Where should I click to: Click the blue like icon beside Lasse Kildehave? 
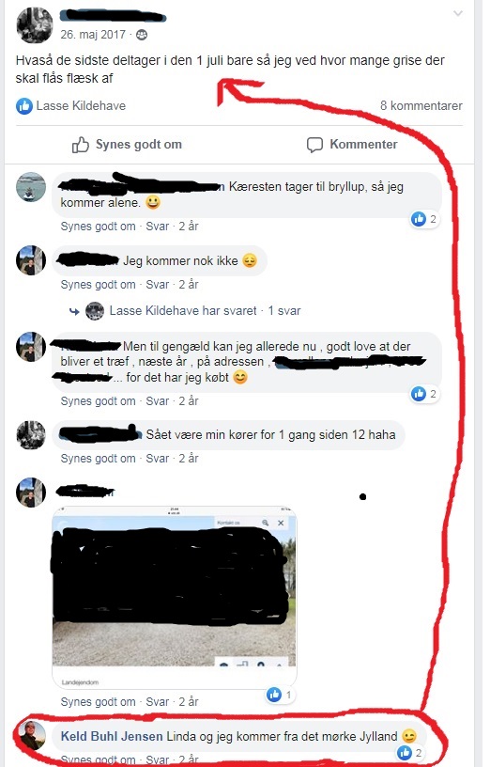(x=24, y=105)
